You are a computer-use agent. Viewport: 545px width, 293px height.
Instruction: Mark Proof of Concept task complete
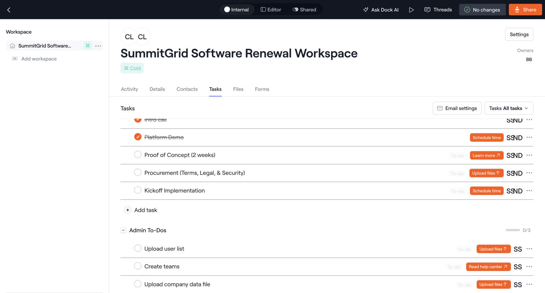(x=138, y=154)
